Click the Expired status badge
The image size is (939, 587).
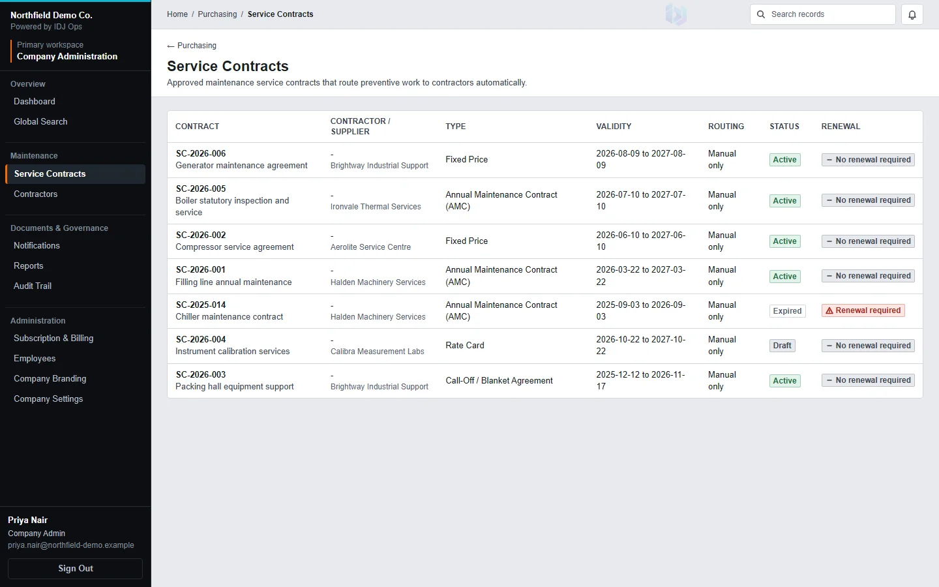click(x=787, y=311)
